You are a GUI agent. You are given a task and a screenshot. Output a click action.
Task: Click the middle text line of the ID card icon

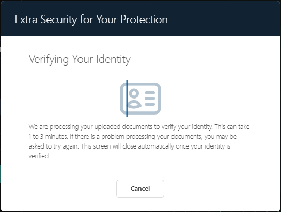click(x=150, y=99)
